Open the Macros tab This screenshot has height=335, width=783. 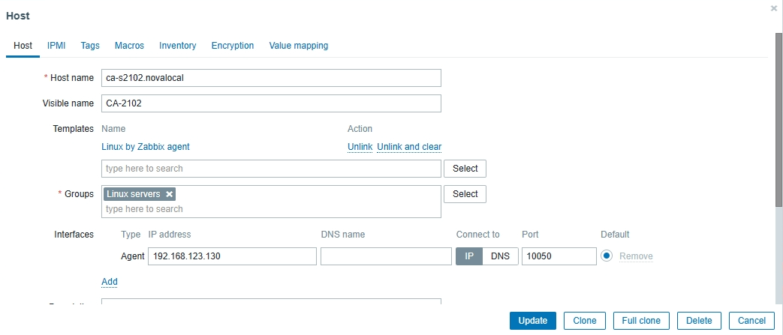[129, 46]
